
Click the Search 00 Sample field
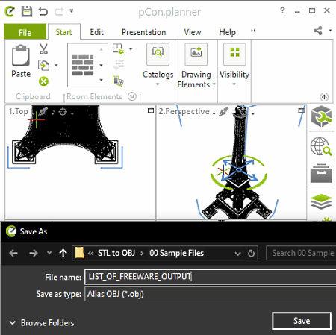tap(301, 253)
